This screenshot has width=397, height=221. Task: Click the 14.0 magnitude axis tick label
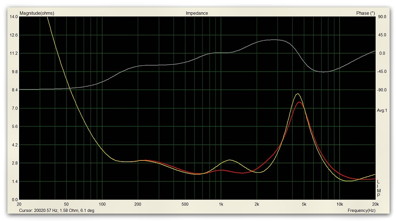pyautogui.click(x=13, y=17)
